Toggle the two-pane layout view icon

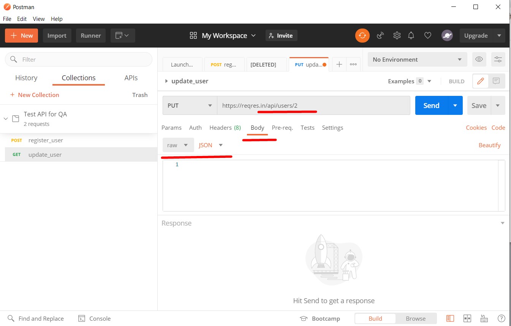point(467,318)
